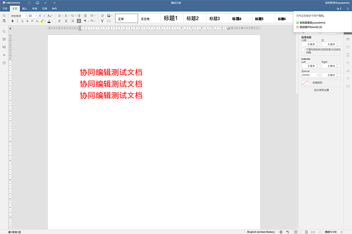
Task: Open the chat panel in left sidebar
Action: click(4, 47)
